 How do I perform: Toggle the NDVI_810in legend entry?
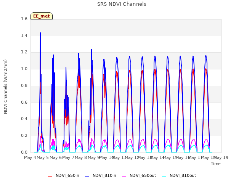[101, 175]
